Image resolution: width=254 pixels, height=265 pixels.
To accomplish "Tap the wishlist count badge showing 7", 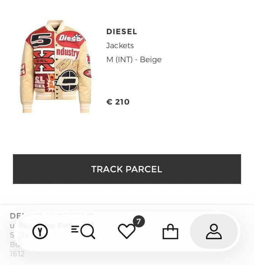I will click(139, 221).
